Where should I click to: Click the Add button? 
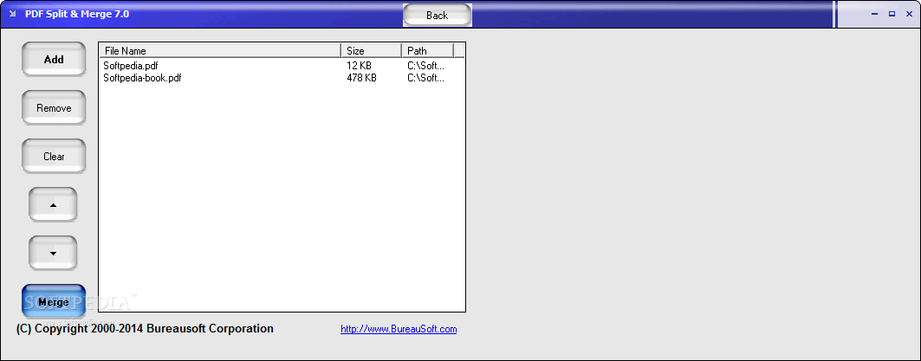tap(54, 59)
